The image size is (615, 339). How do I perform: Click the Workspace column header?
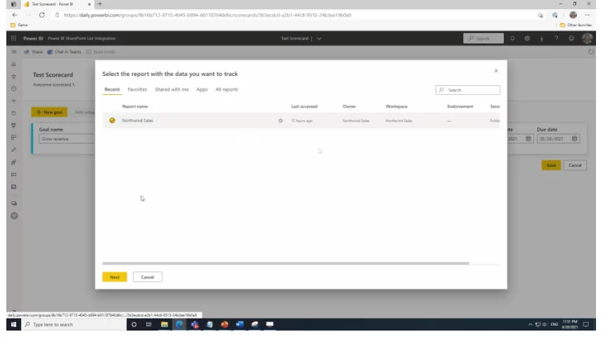click(x=396, y=107)
